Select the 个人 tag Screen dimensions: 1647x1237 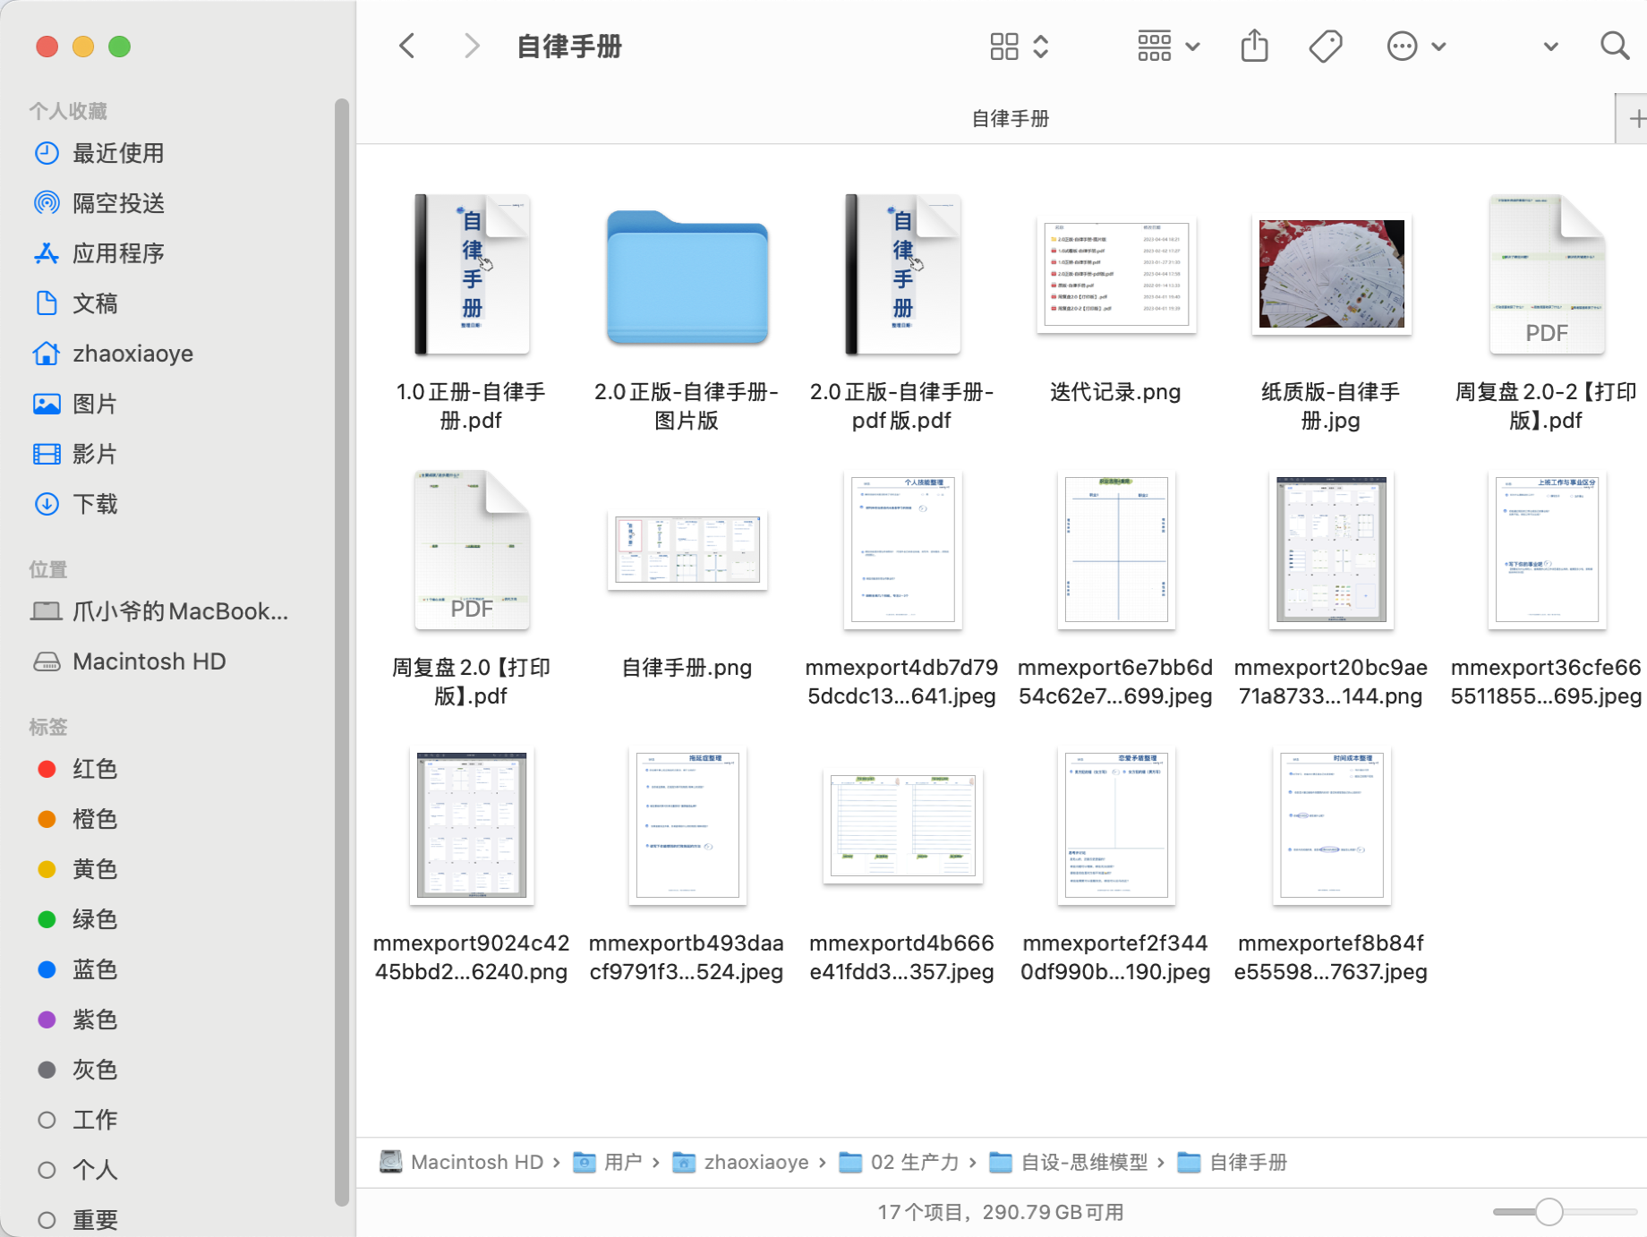pos(94,1170)
